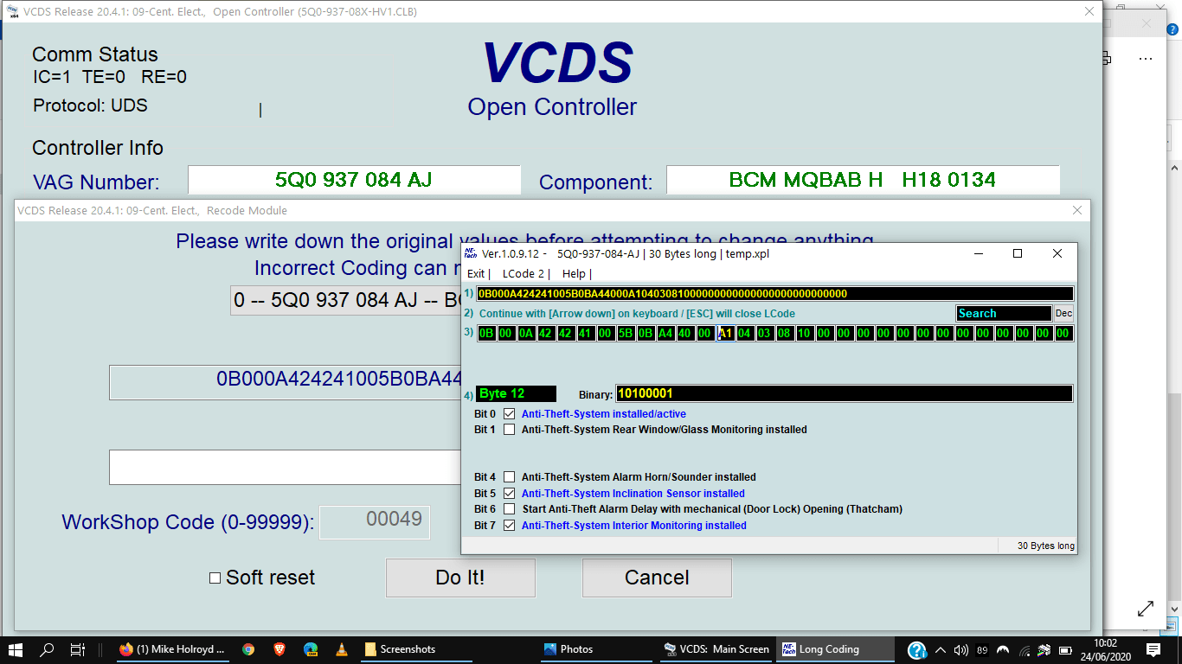Select the Long Coding taskbar item

(x=835, y=649)
